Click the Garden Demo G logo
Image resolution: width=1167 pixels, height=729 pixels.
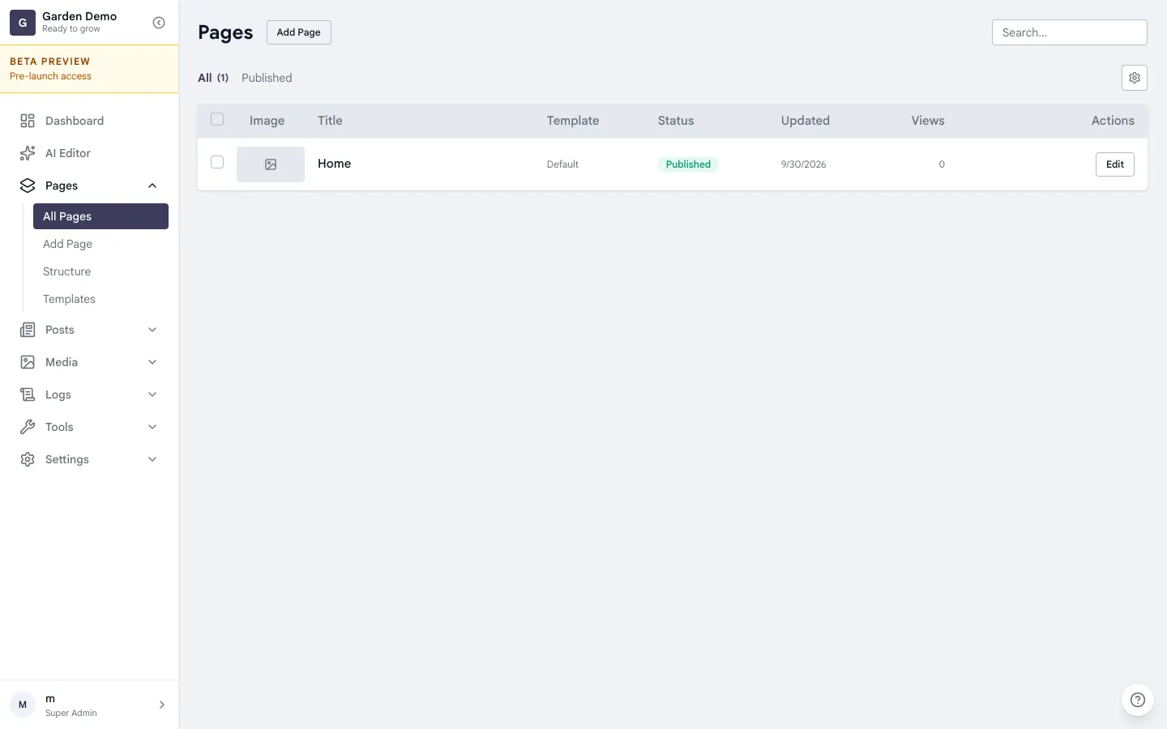[x=23, y=23]
